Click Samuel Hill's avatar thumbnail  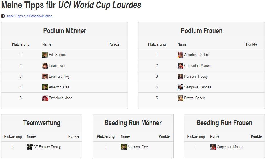point(45,55)
